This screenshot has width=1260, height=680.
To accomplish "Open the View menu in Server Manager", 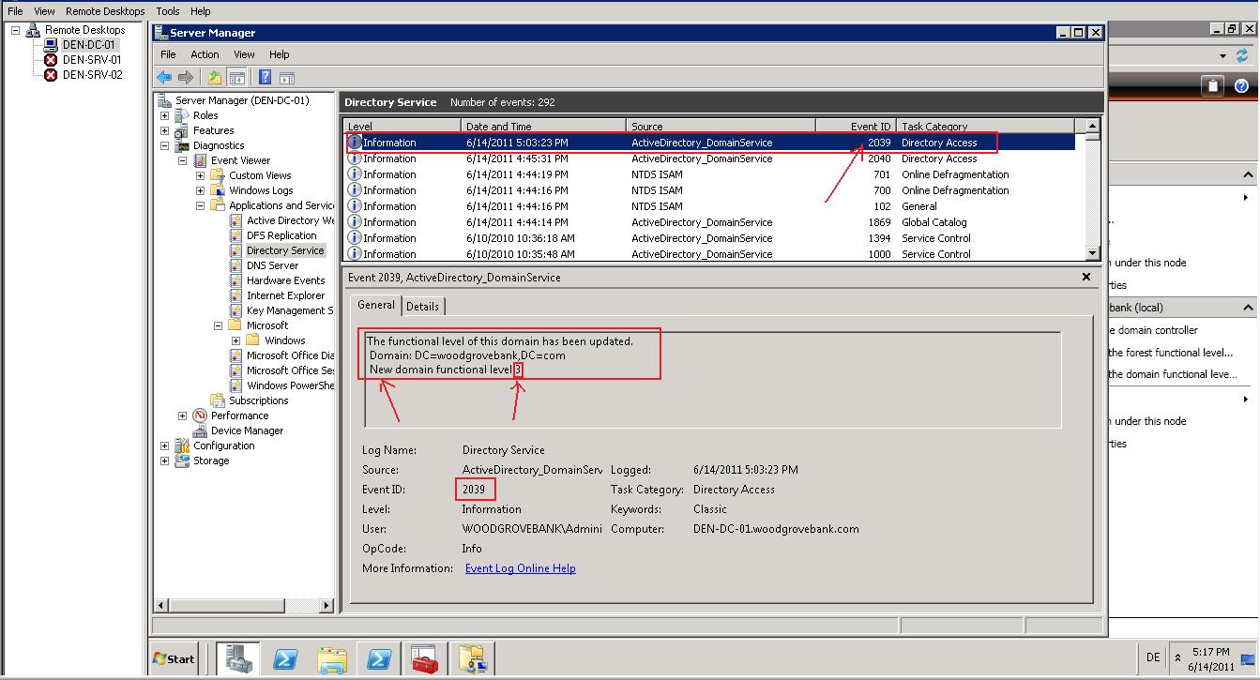I will (x=244, y=54).
